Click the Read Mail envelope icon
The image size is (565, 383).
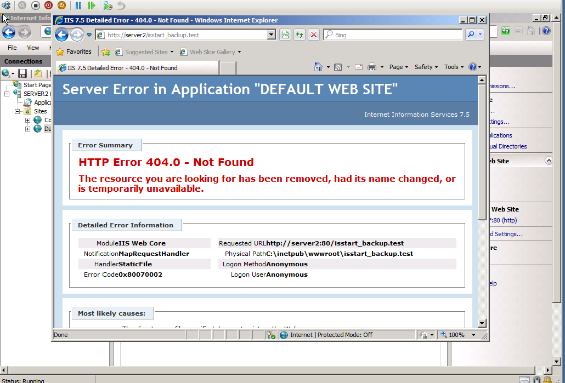click(359, 67)
